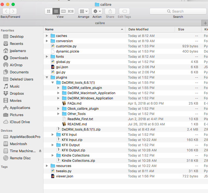Open Downloads in the sidebar

coord(16,58)
